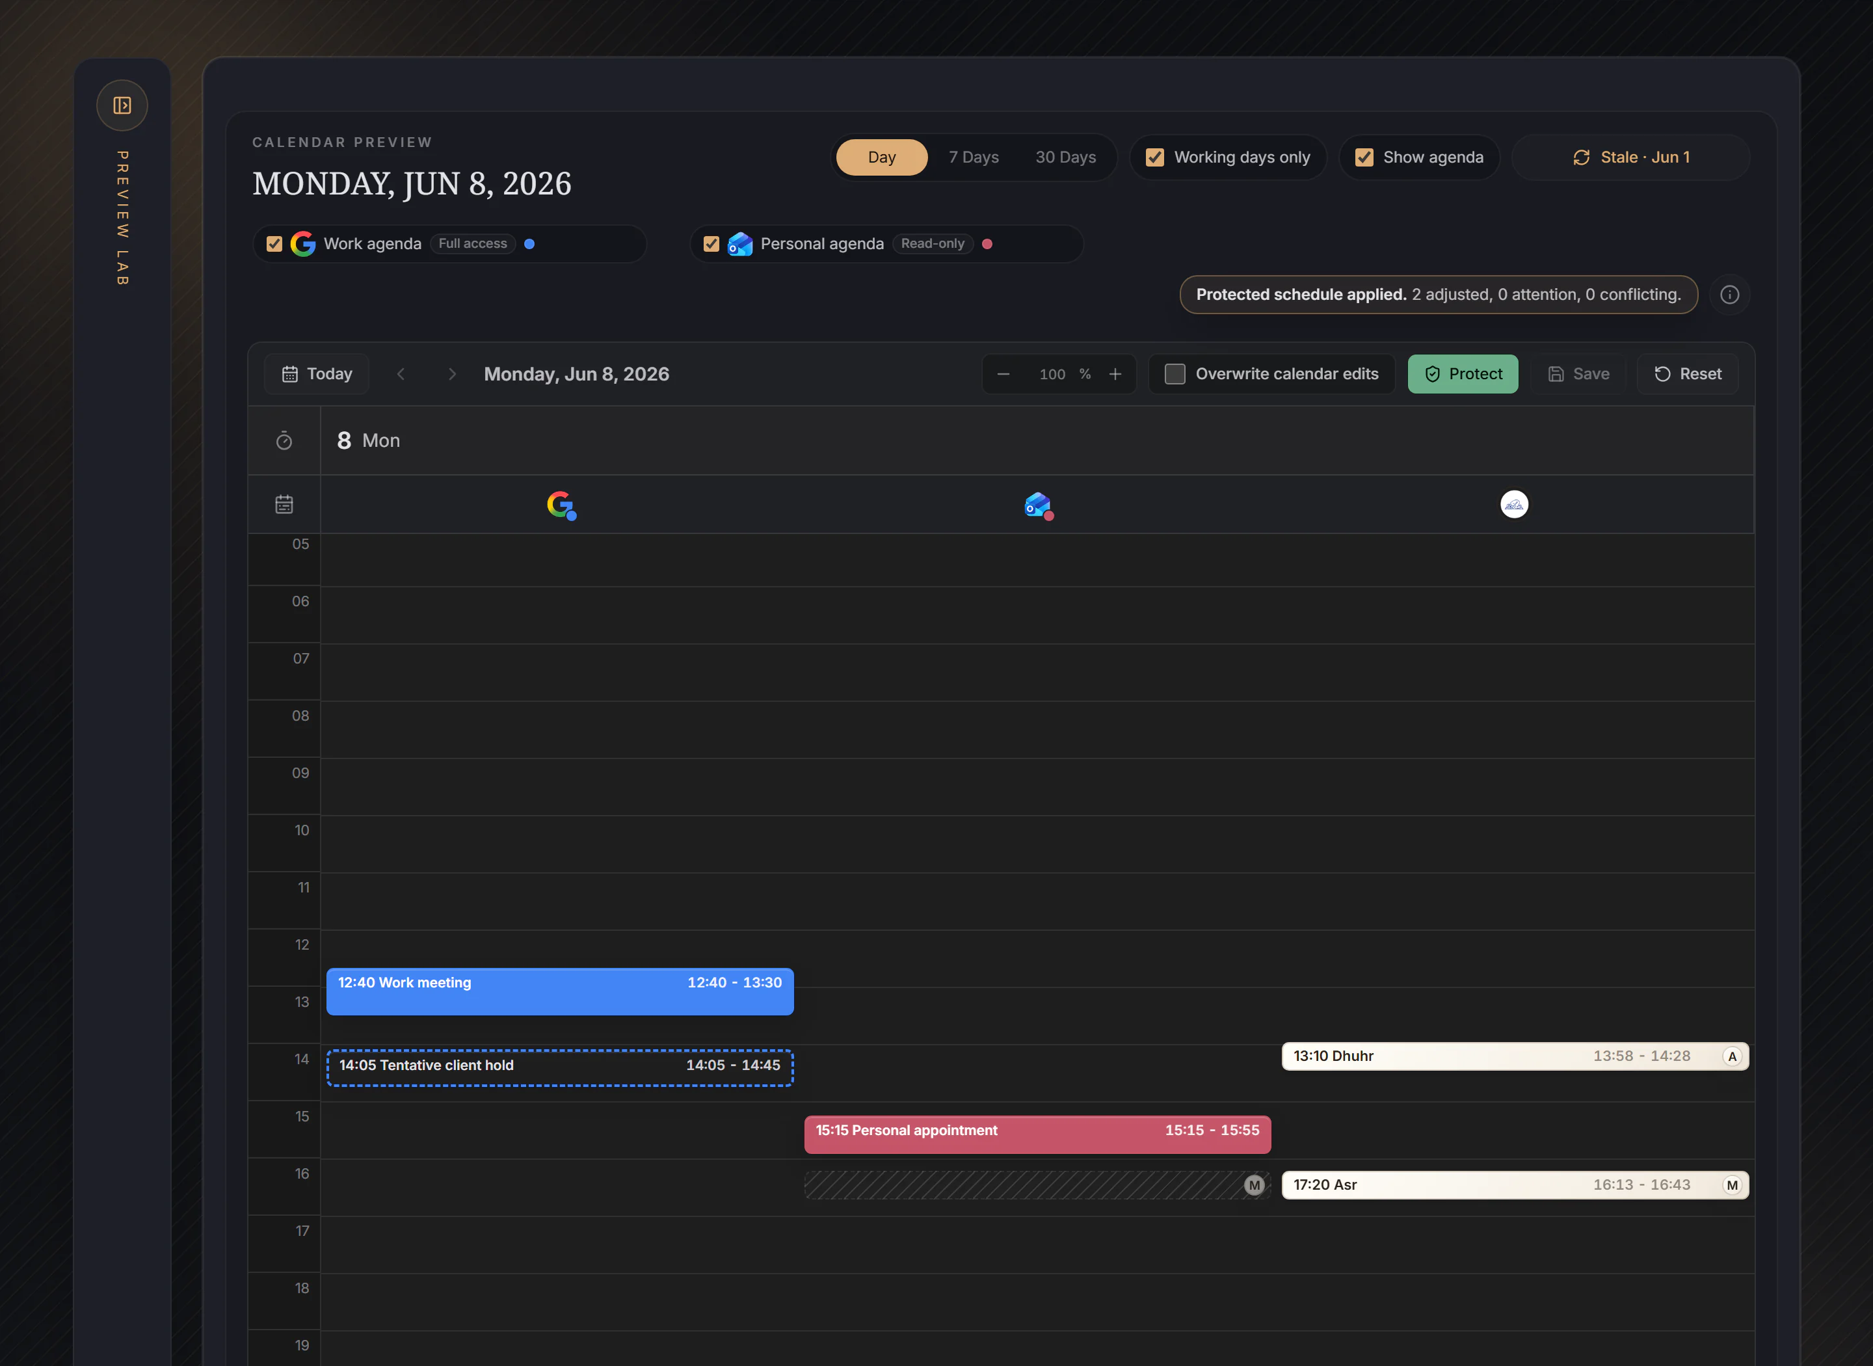This screenshot has width=1873, height=1366.
Task: Click the Google logo beside Work agenda
Action: tap(303, 244)
